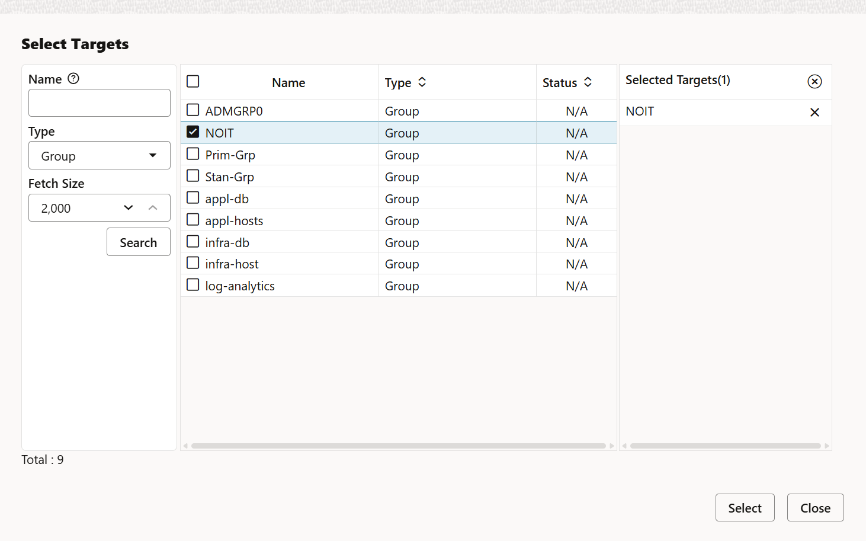The image size is (866, 541).
Task: Check the appl-hosts checkbox
Action: [x=193, y=219]
